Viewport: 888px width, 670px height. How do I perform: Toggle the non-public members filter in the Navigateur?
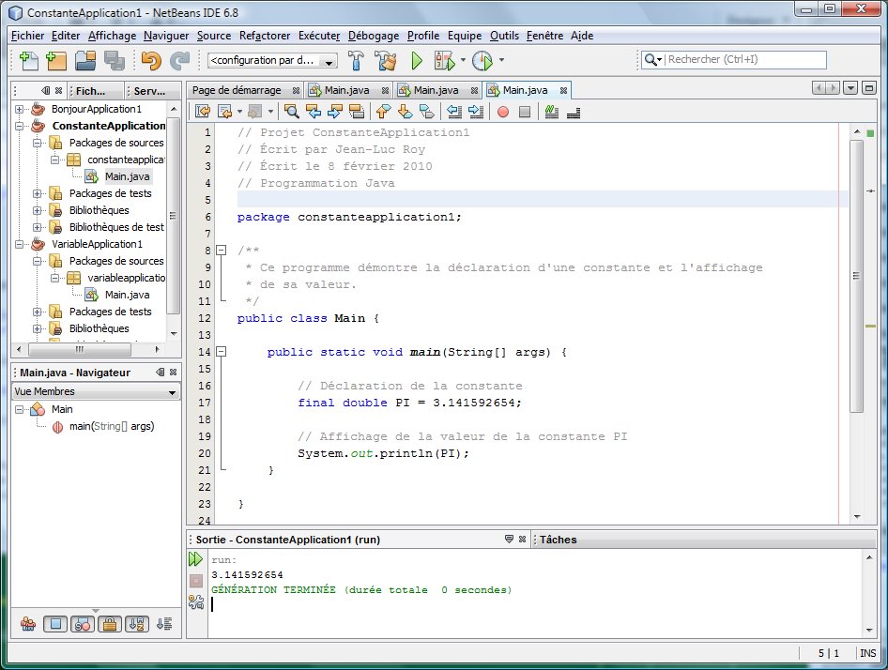[x=110, y=624]
